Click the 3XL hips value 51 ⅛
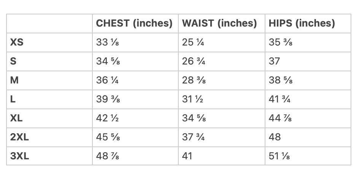The height and width of the screenshot is (195, 362). tap(280, 156)
